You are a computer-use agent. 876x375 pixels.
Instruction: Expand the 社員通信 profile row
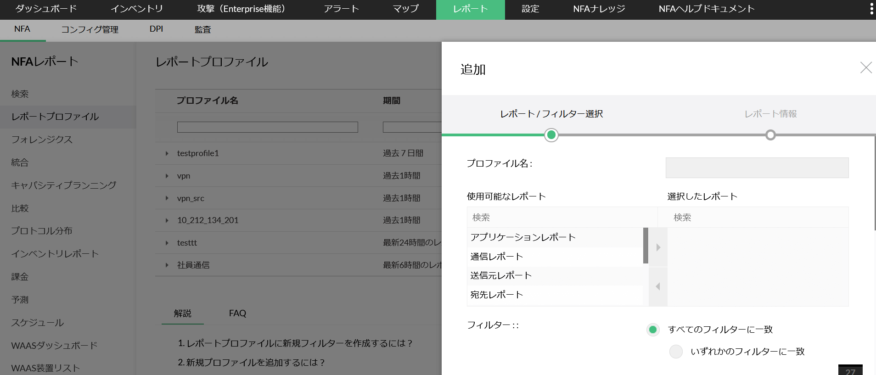pos(167,265)
